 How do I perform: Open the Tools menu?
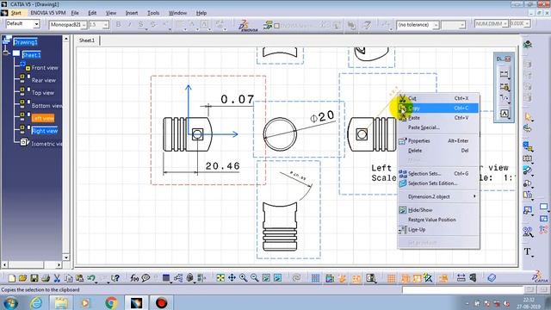tap(153, 13)
